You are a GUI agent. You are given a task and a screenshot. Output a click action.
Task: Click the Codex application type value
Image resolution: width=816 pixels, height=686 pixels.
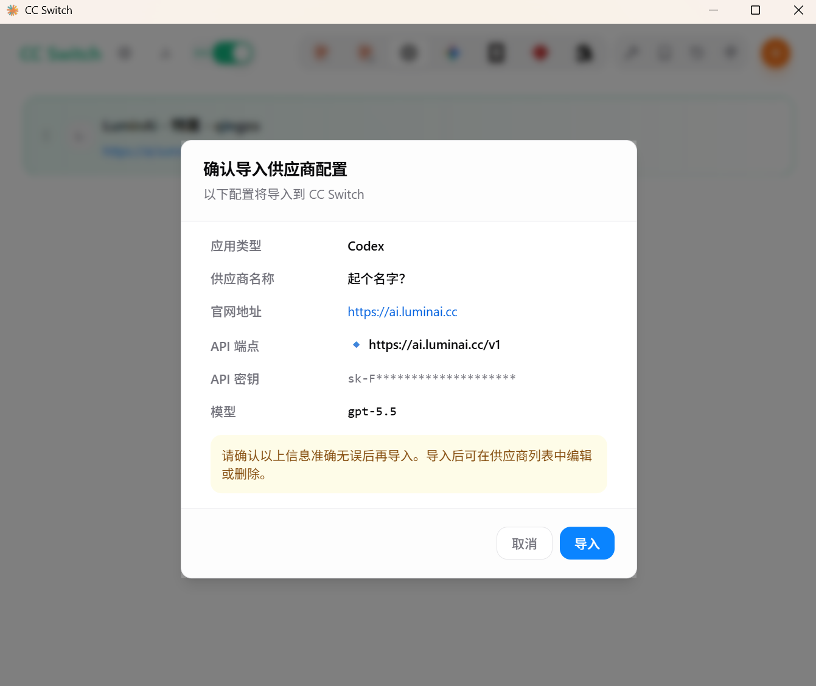[x=366, y=246]
